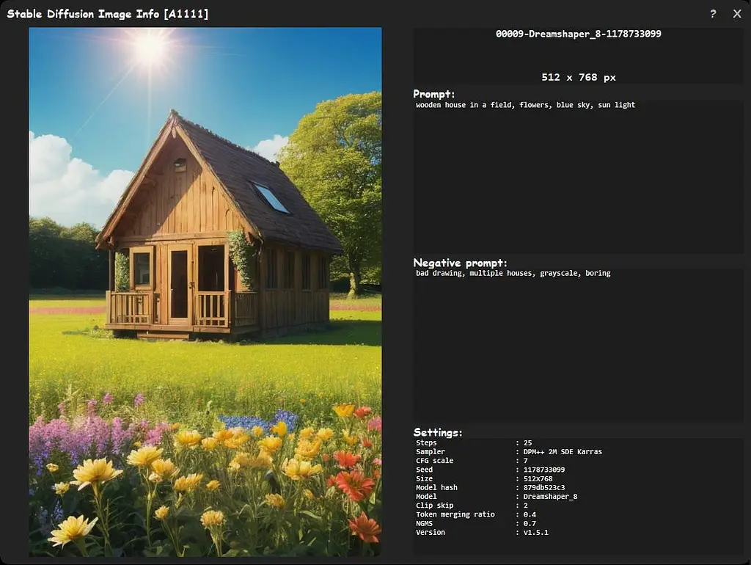The width and height of the screenshot is (751, 565).
Task: Click the Model value Dreamshaper_8
Action: 550,497
